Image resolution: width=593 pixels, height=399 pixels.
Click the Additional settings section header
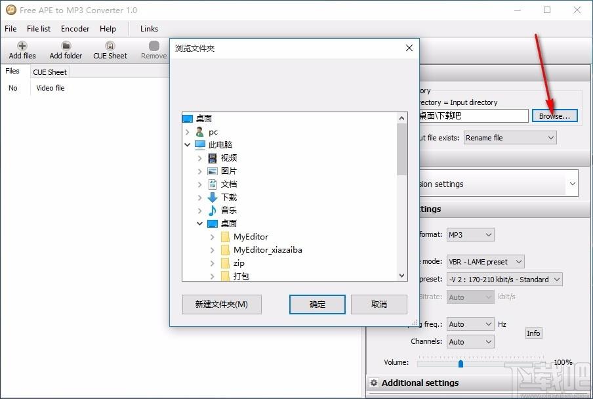click(478, 383)
